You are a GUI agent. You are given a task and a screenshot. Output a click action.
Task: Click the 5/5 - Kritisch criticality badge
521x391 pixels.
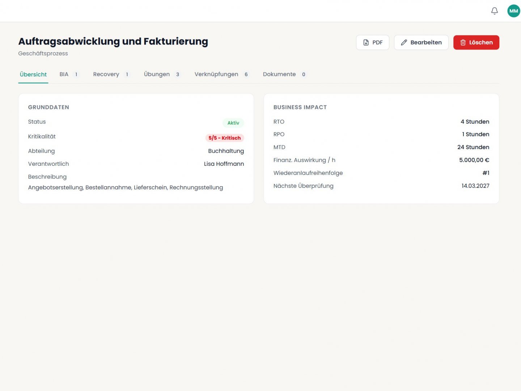pyautogui.click(x=224, y=138)
